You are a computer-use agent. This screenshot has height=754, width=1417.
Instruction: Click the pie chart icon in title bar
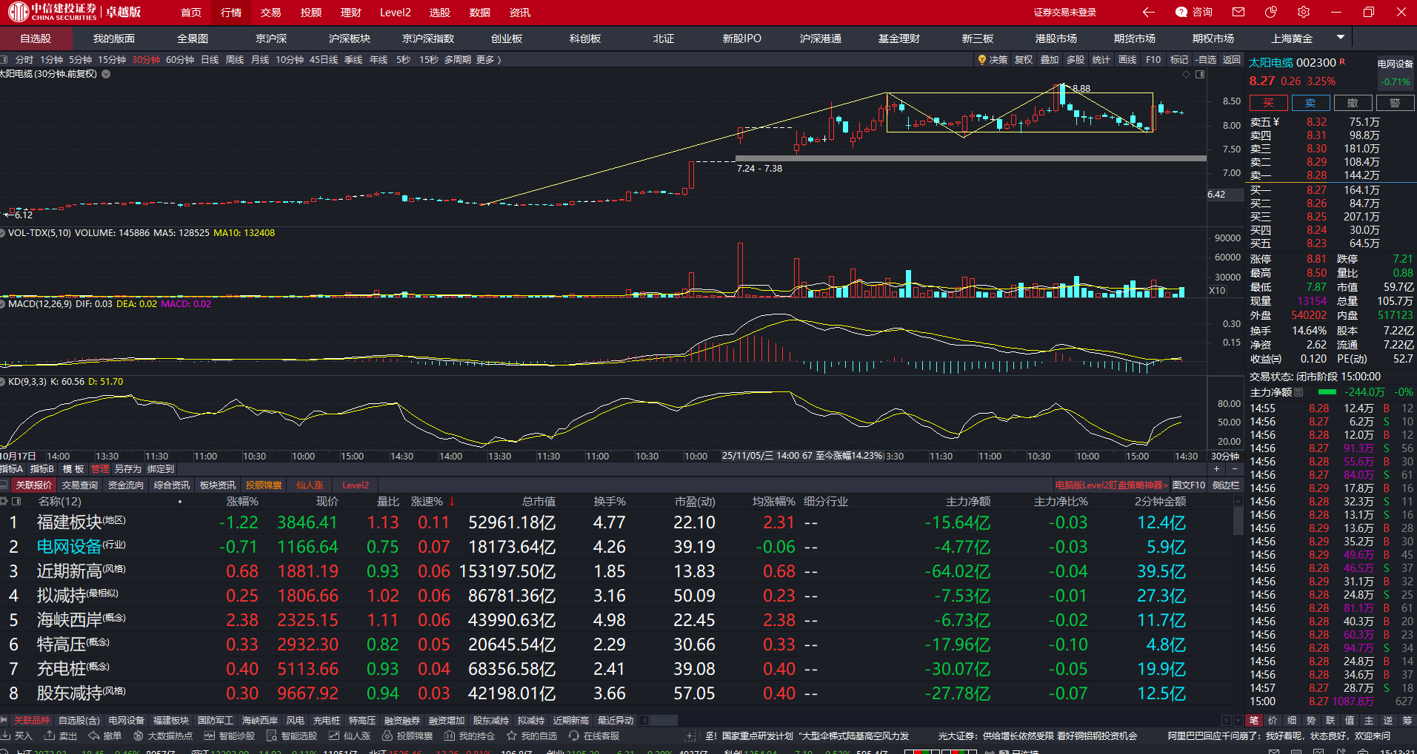(1271, 12)
